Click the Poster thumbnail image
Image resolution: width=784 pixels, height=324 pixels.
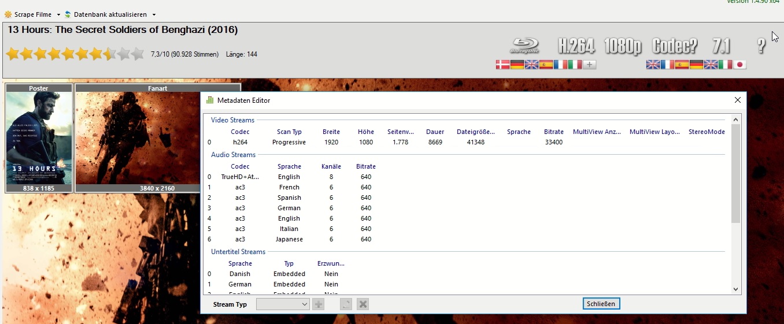pyautogui.click(x=39, y=138)
